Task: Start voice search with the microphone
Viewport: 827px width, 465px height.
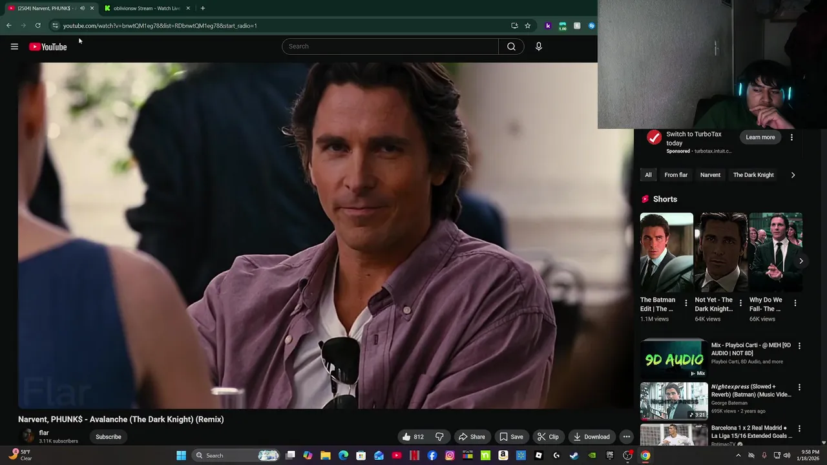Action: tap(538, 46)
